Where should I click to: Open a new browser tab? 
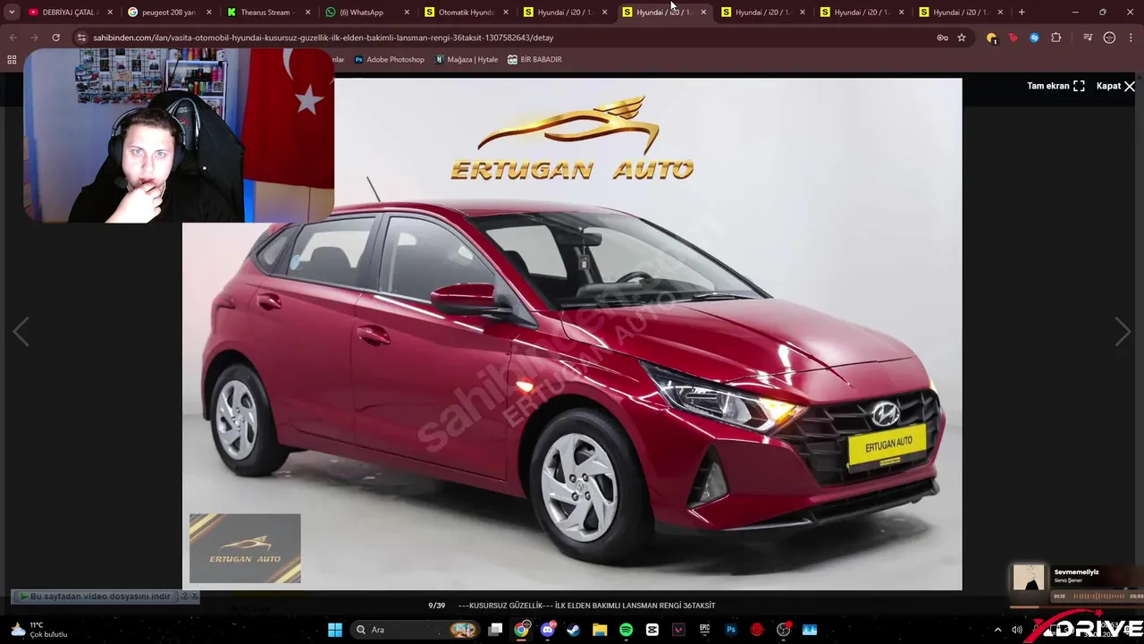tap(1022, 12)
